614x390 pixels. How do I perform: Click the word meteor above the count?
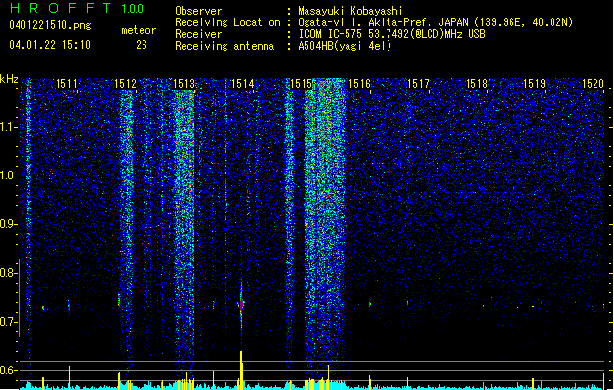pos(139,30)
